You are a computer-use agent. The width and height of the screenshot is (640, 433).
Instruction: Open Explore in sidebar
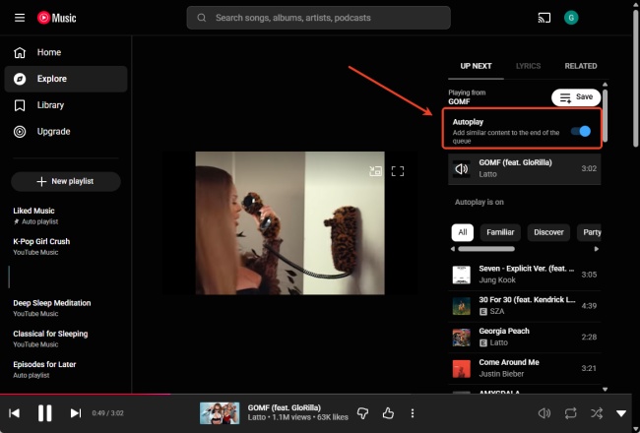click(x=66, y=79)
